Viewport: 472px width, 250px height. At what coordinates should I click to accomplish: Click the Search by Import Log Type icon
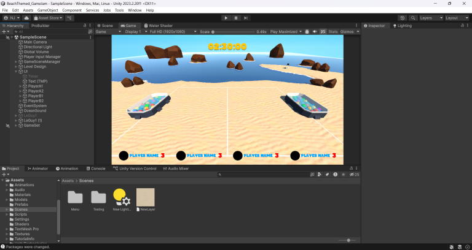336,175
